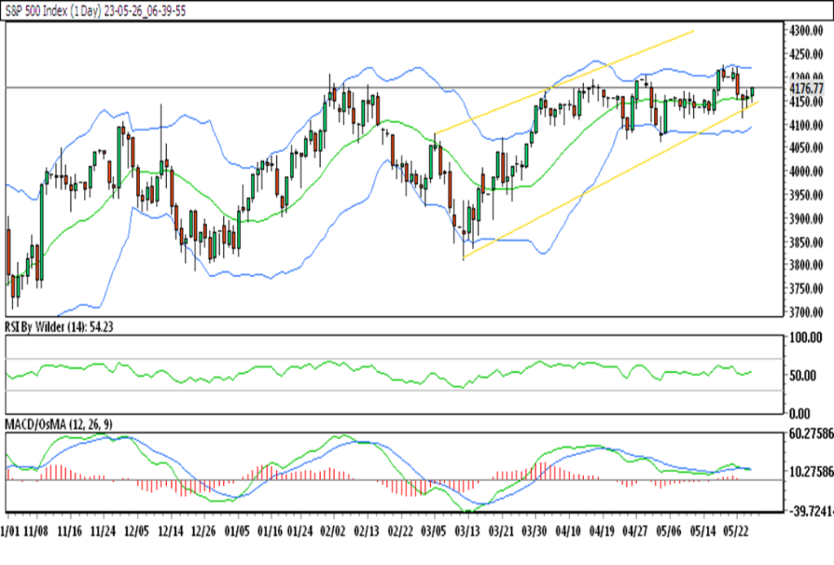The height and width of the screenshot is (565, 834).
Task: Click the 03/13 date label
Action: 467,531
